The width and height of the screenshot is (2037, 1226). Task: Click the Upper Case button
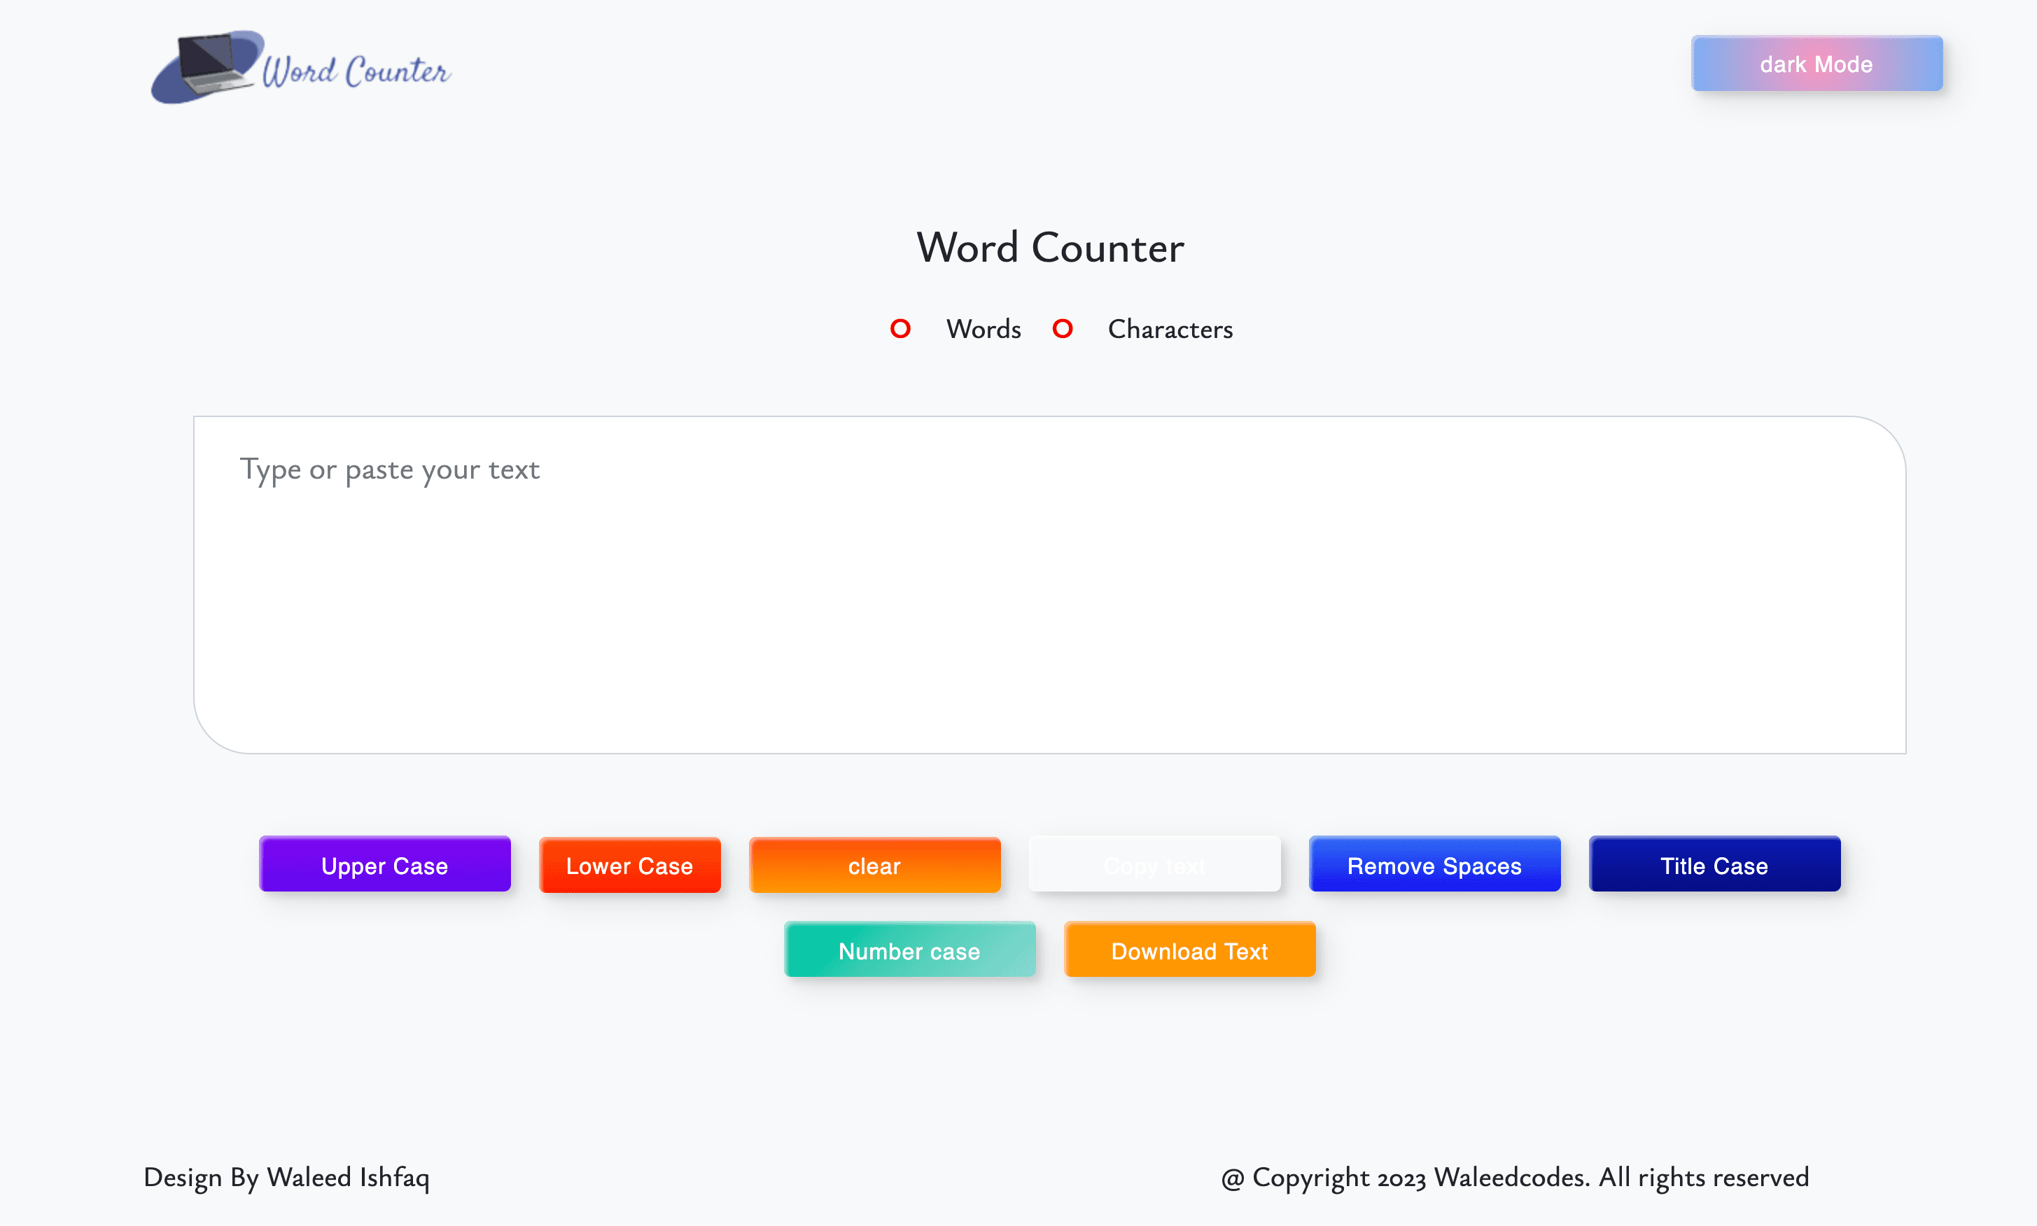[385, 865]
